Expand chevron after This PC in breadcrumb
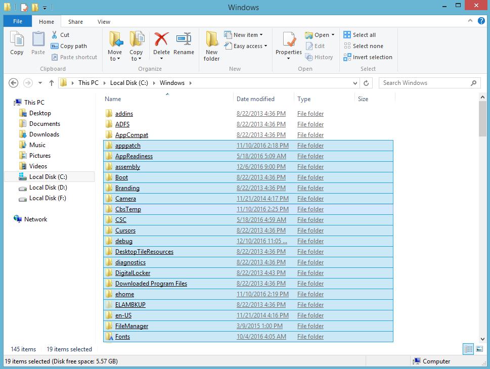 pos(104,83)
